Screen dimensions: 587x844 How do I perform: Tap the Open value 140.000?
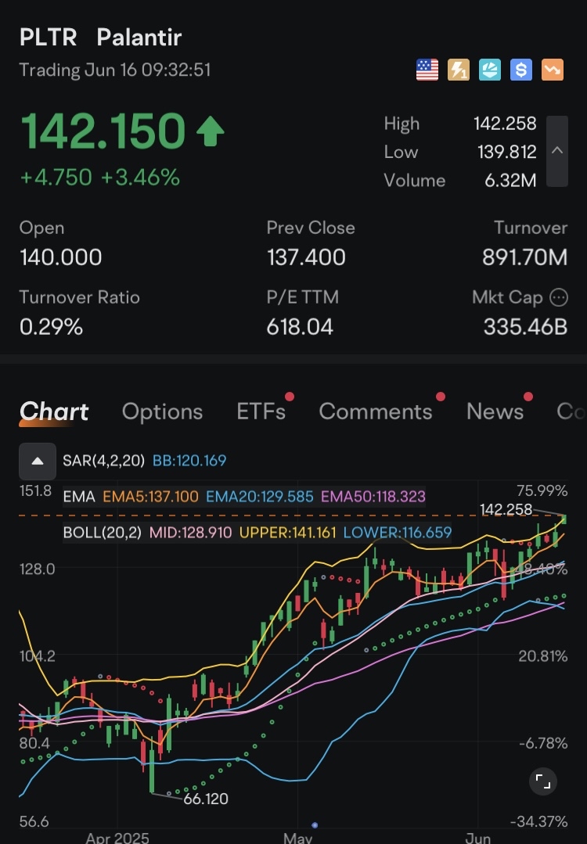61,257
